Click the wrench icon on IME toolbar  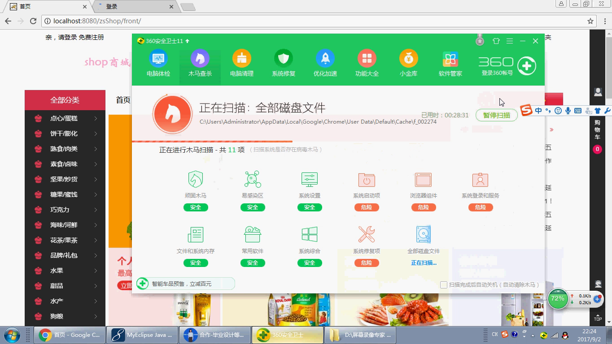pos(608,111)
